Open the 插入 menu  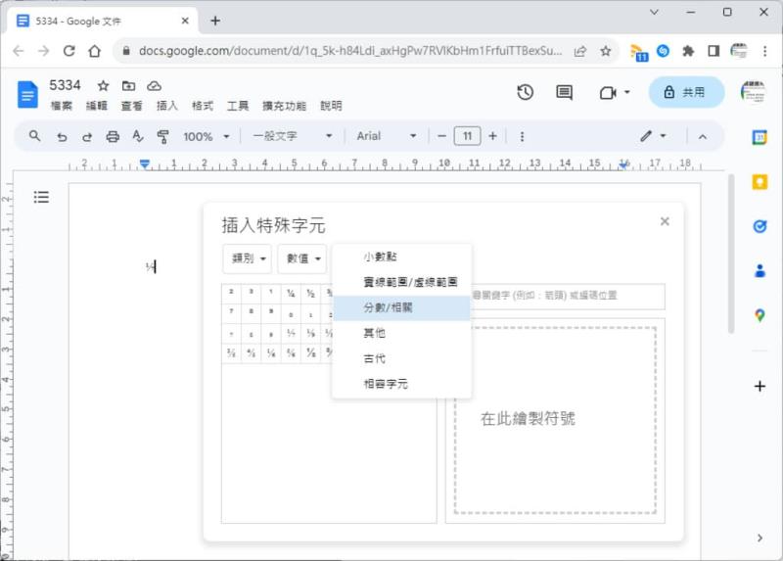pyautogui.click(x=166, y=106)
